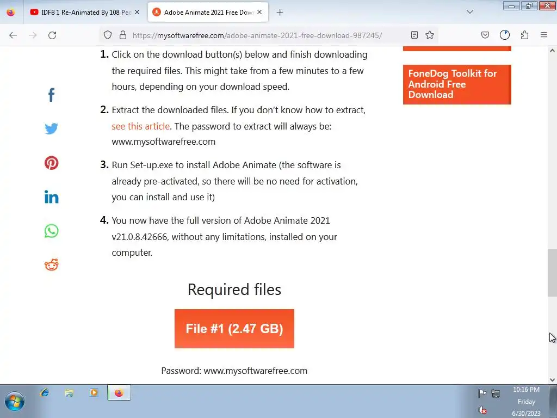Screen dimensions: 557x418
Task: Bookmark this page with star
Action: coord(430,35)
